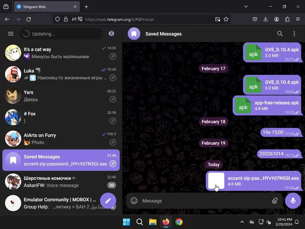The height and width of the screenshot is (229, 305).
Task: Click the site lock security icon
Action: [66, 19]
